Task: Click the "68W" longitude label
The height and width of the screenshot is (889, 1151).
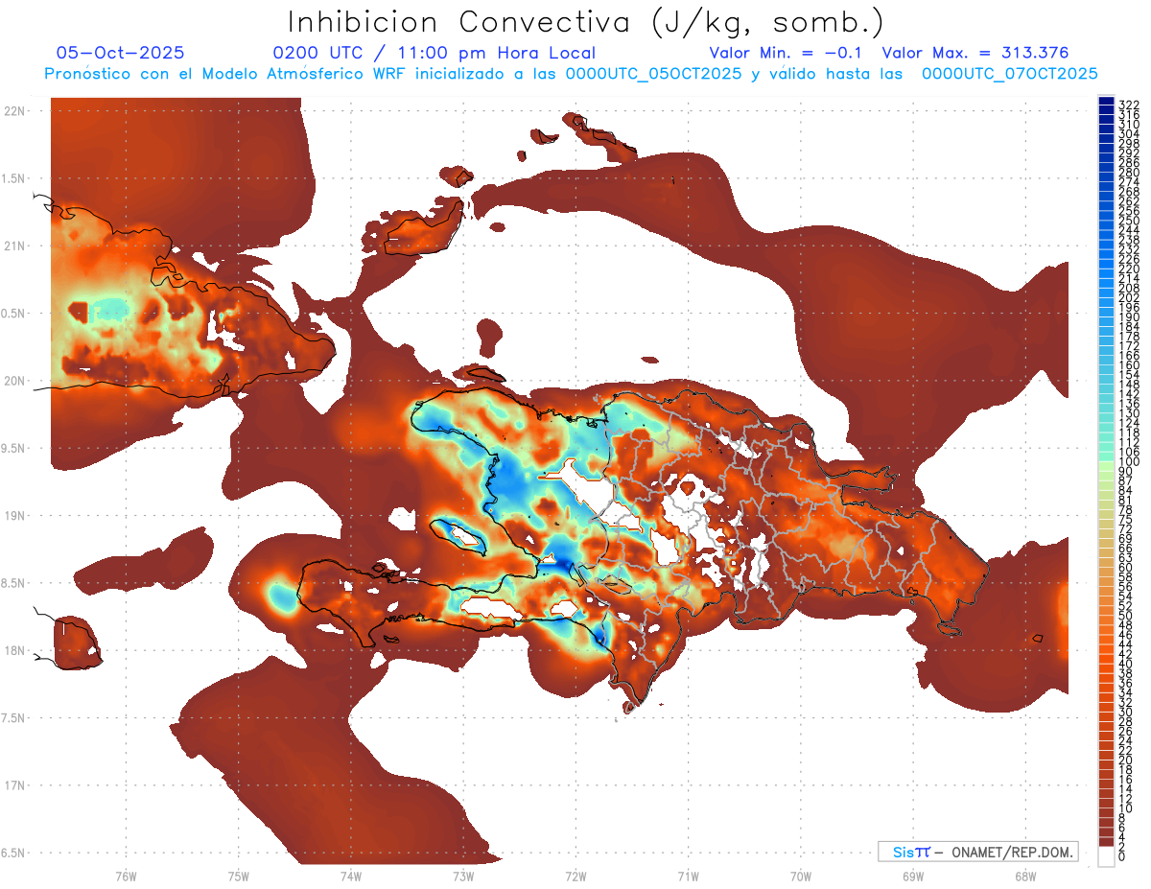Action: (1025, 876)
